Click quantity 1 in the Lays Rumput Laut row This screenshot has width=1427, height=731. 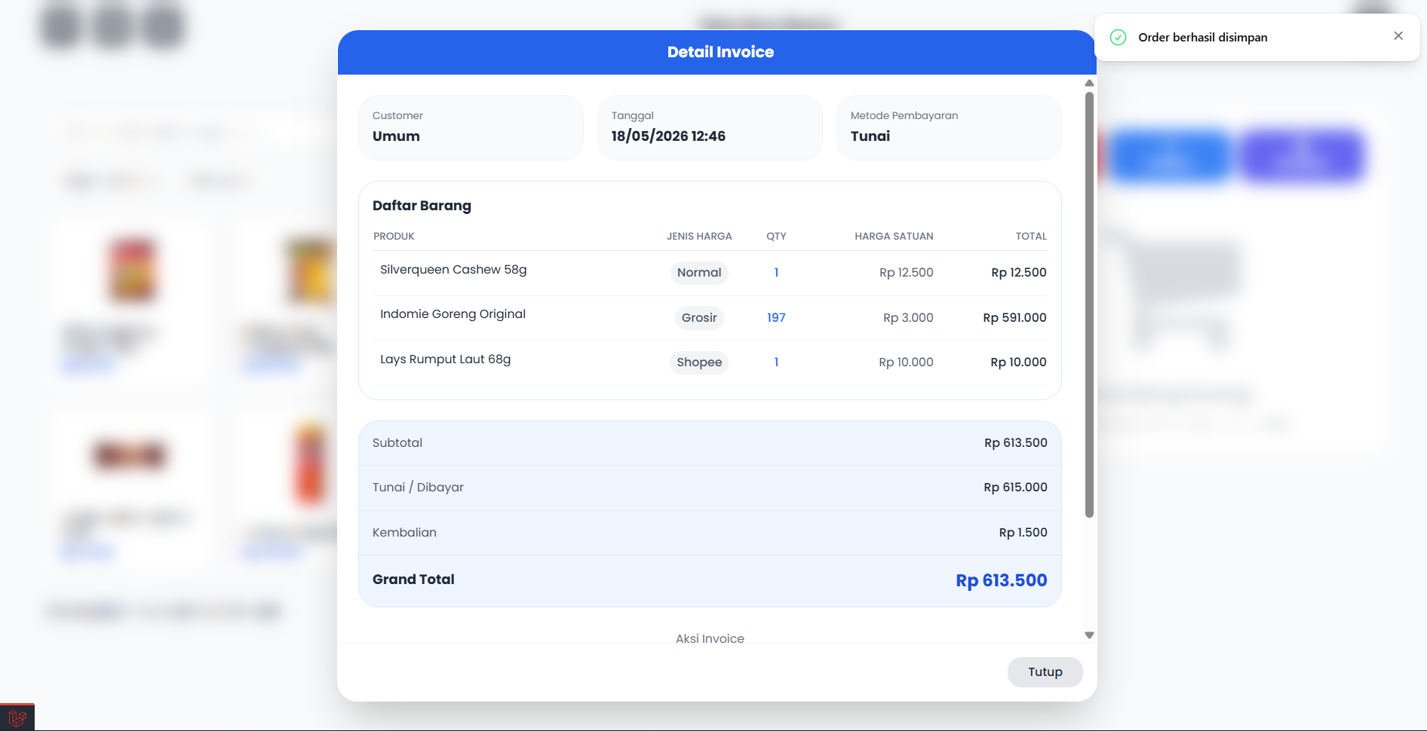coord(776,362)
